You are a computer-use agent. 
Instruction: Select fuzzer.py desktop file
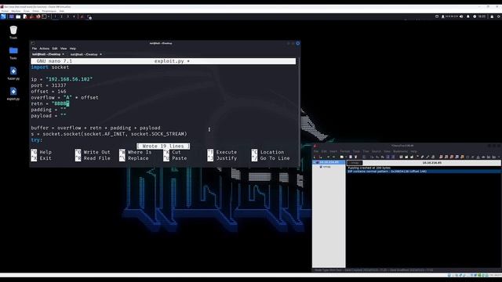tap(13, 73)
